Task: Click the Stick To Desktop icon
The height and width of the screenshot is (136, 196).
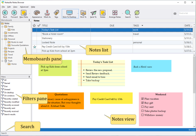Action: point(70,13)
